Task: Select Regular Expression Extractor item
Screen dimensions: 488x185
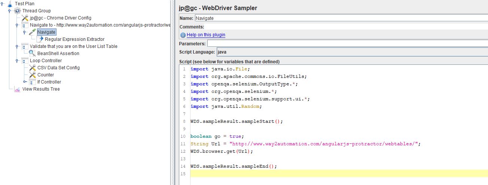Action: coord(74,39)
